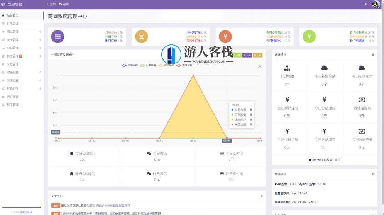This screenshot has width=384, height=215.
Task: Click the 安全中心 shield icon
Action: (x=261, y=196)
